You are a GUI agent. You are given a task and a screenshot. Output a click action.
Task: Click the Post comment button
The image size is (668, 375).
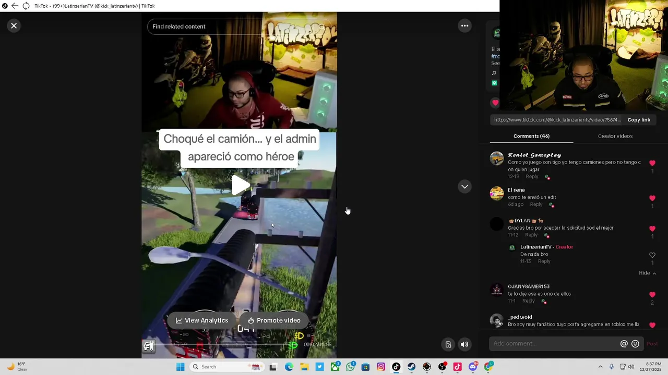(x=652, y=344)
